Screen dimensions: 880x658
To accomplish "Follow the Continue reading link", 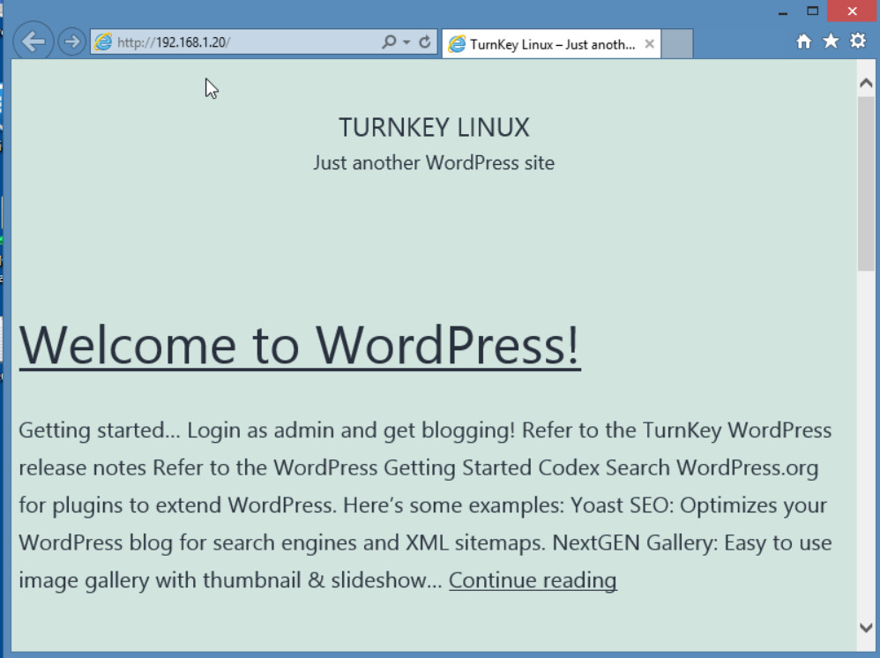I will (533, 580).
